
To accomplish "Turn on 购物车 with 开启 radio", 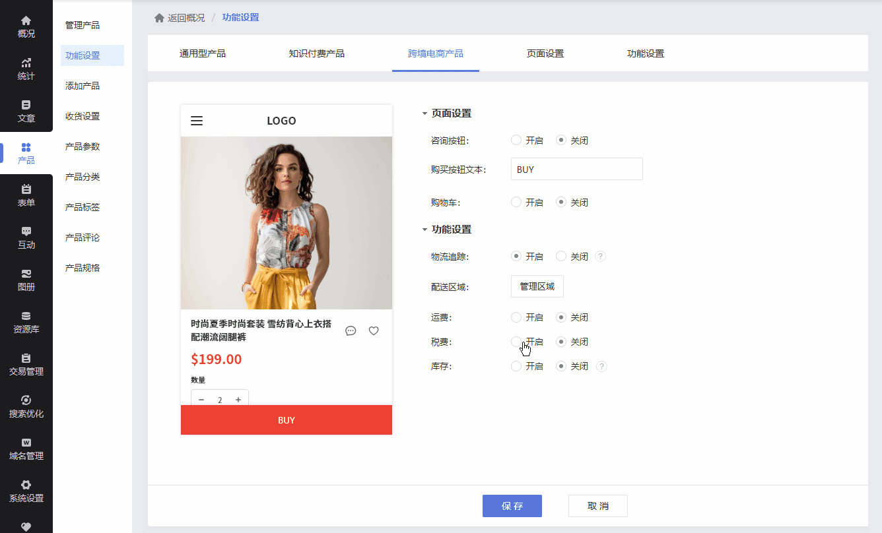I will pyautogui.click(x=516, y=203).
